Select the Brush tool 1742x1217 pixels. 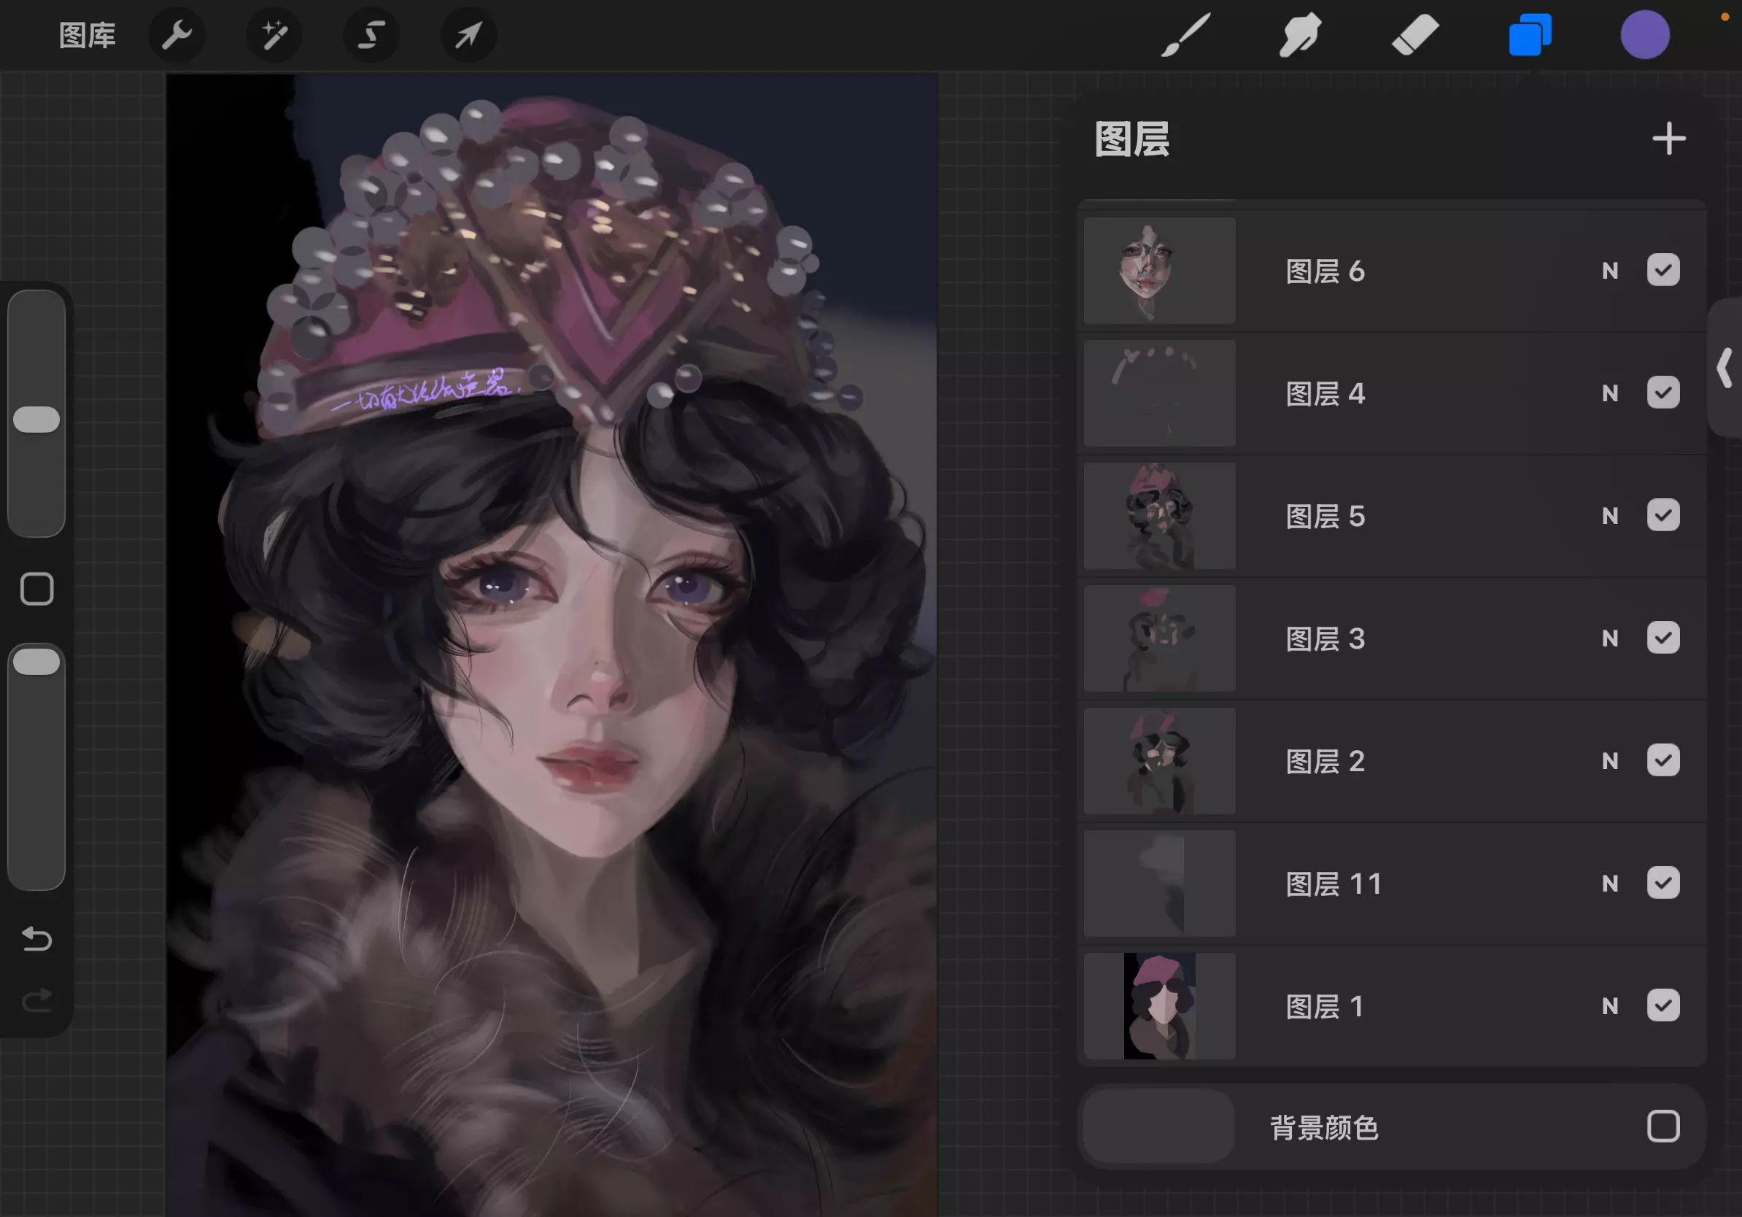click(x=1185, y=35)
